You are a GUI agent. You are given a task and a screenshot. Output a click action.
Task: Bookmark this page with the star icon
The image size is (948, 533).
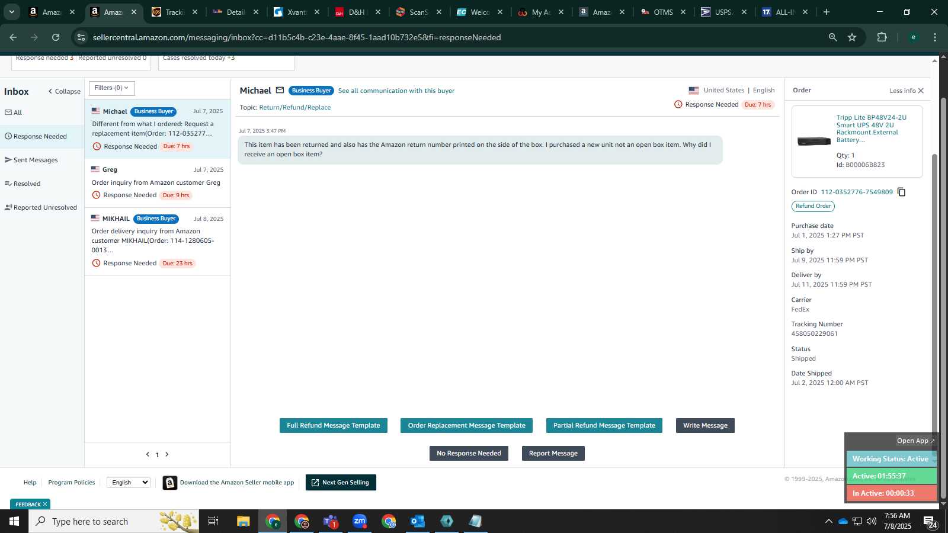(852, 37)
